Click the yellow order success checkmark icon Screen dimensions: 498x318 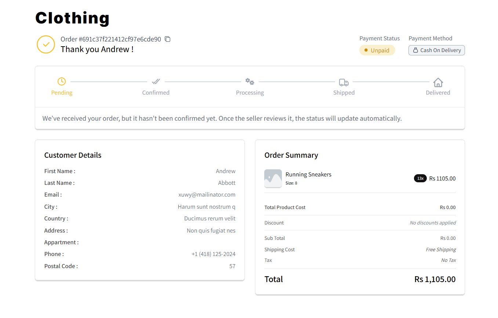coord(46,44)
